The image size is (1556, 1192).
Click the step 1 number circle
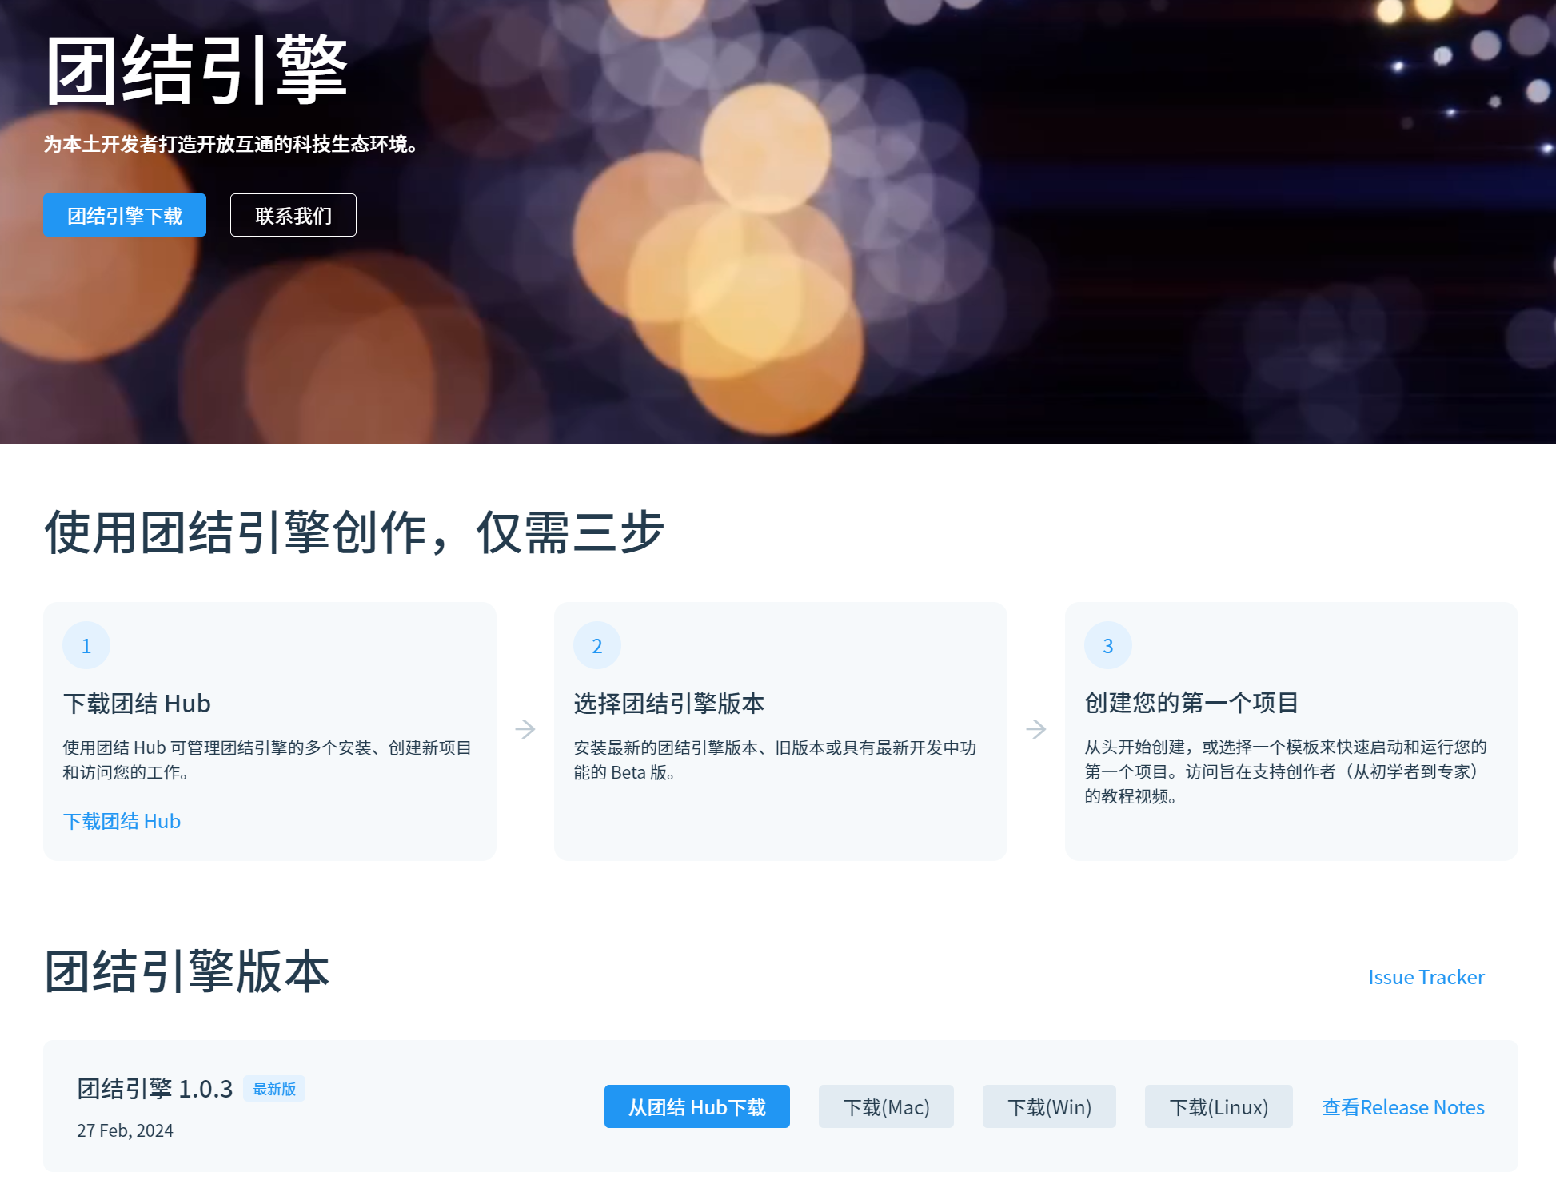86,645
